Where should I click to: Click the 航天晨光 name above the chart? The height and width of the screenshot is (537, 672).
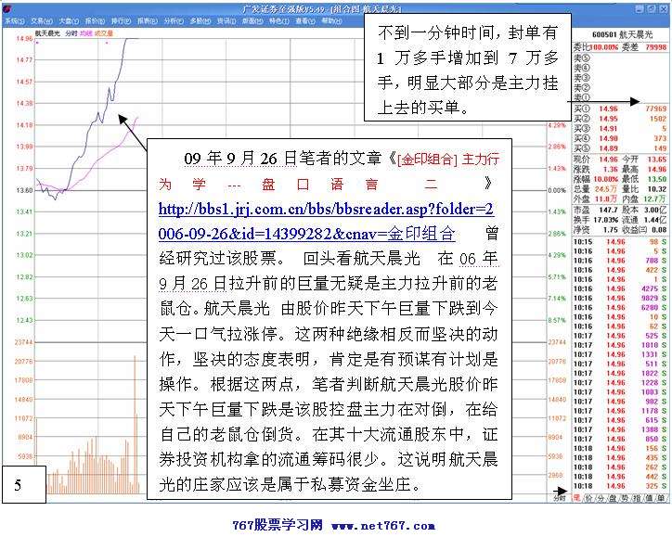click(x=47, y=33)
